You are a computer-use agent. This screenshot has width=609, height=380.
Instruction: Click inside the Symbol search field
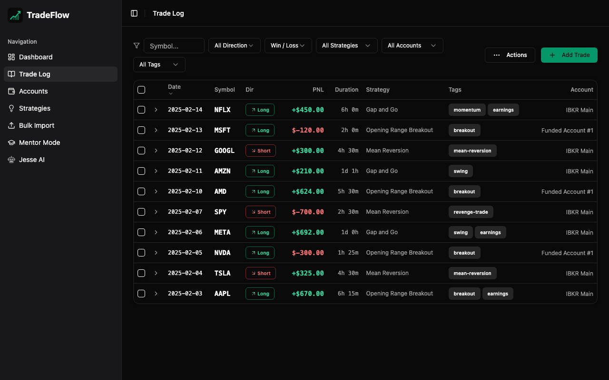pos(174,45)
